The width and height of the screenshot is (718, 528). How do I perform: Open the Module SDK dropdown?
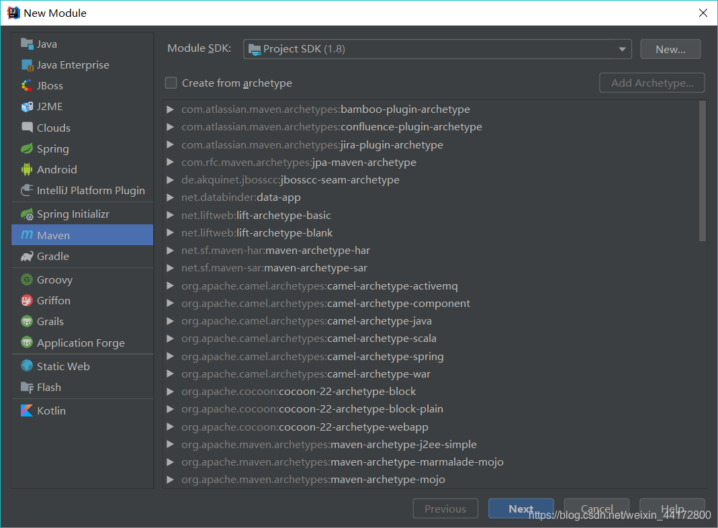point(437,49)
